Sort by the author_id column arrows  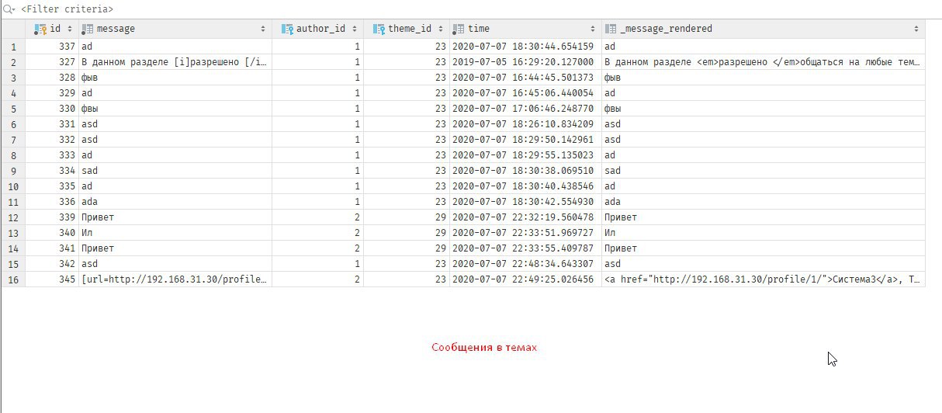click(x=355, y=29)
